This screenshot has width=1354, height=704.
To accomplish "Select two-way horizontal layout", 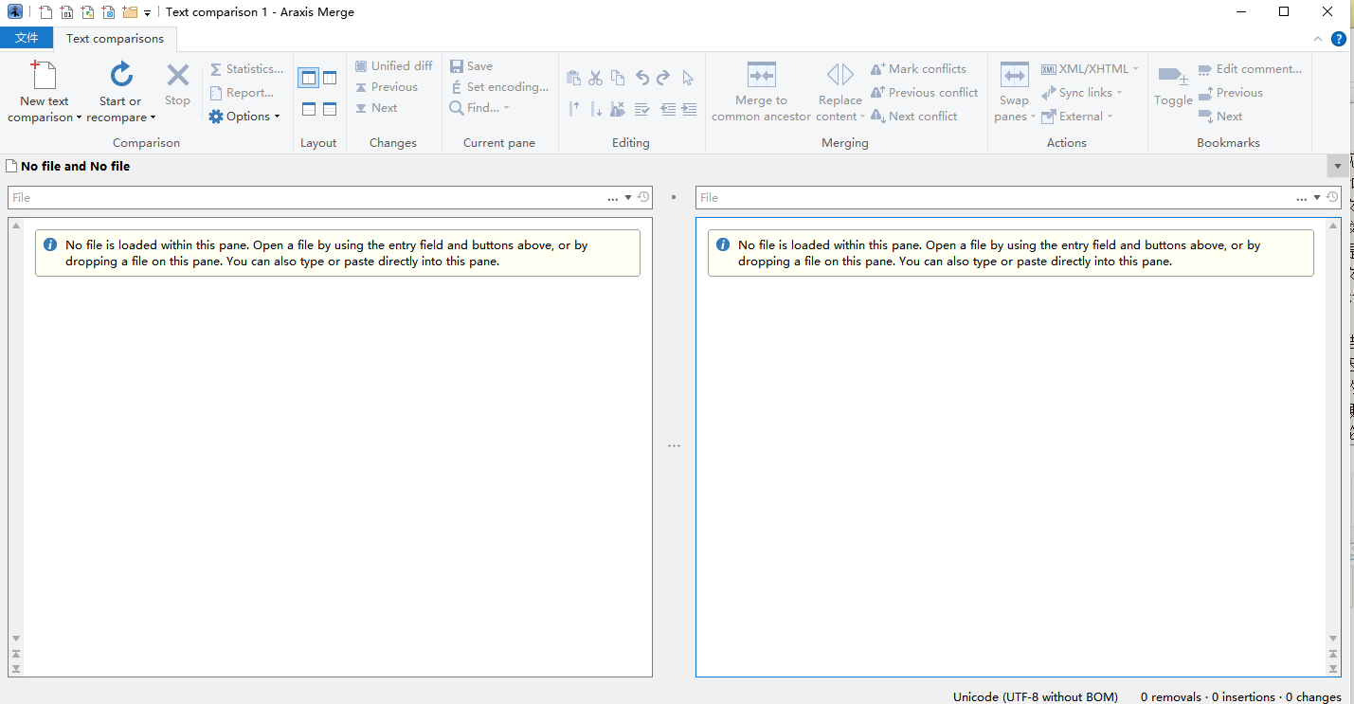I will (x=309, y=109).
